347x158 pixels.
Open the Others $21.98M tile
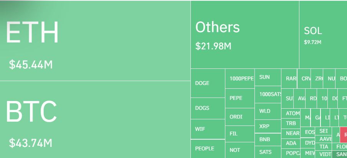pyautogui.click(x=245, y=35)
